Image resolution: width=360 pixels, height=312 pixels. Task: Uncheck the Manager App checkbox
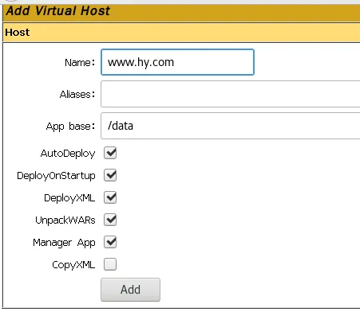coord(110,242)
